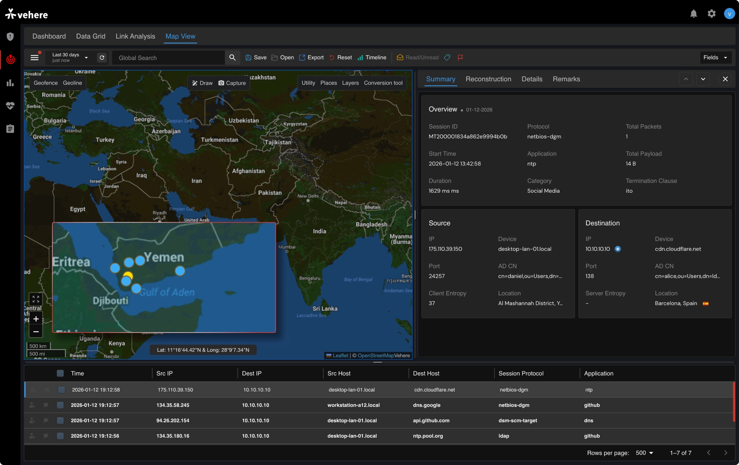Click the fullscreen map expand icon

(36, 299)
